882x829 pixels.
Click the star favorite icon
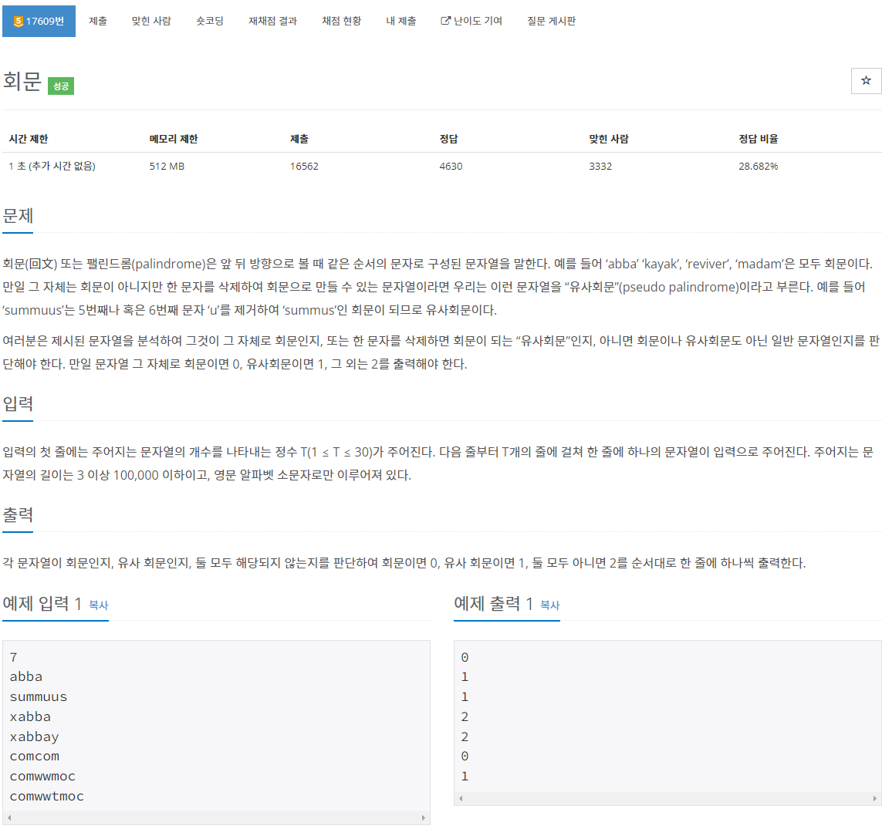(x=866, y=81)
